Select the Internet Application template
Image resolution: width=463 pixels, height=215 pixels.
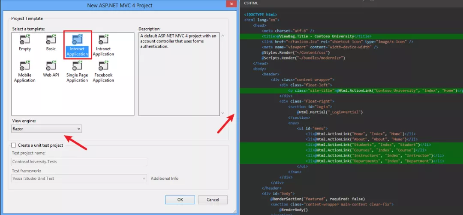tap(77, 45)
